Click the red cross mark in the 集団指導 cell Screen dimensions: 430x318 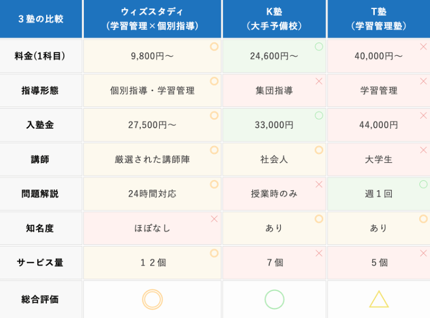tap(319, 81)
